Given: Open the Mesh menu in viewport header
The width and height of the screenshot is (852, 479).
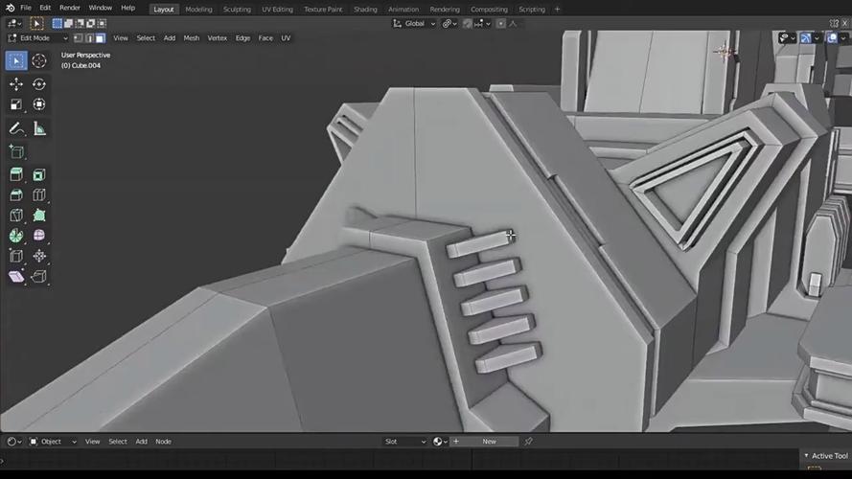Looking at the screenshot, I should click(x=192, y=38).
